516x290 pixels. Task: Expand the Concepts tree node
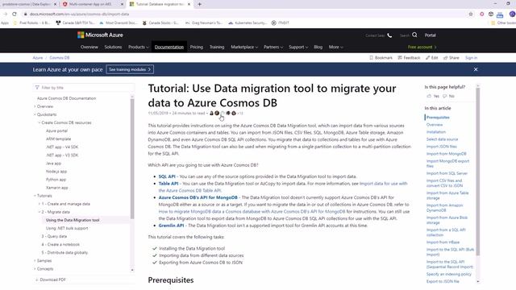click(x=35, y=268)
